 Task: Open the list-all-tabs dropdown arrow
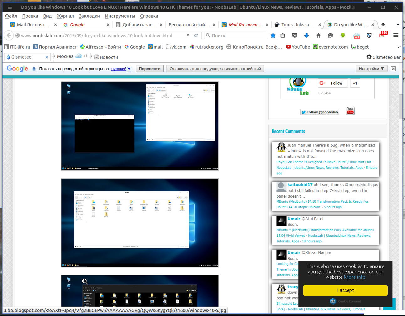coord(398,24)
